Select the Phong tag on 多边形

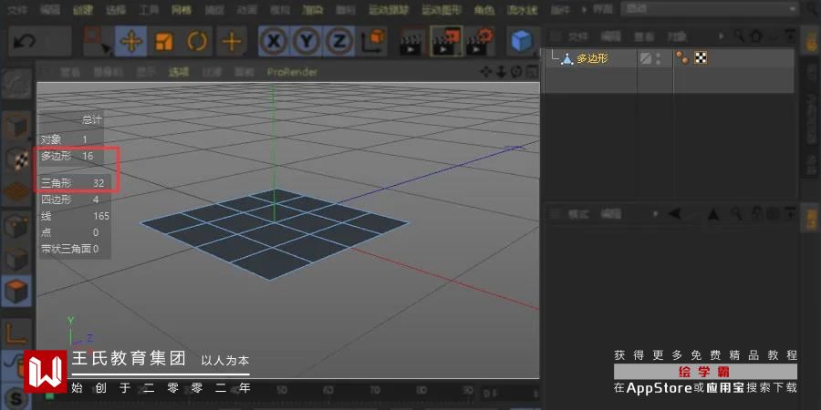pyautogui.click(x=681, y=58)
